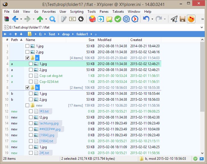
Task: Click the floppy disk save icon
Action: click(x=183, y=19)
